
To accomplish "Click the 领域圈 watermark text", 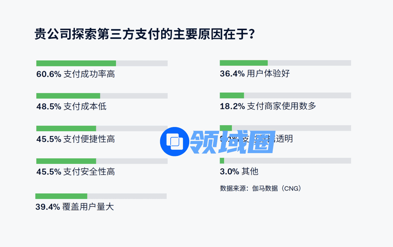I will click(x=233, y=141).
